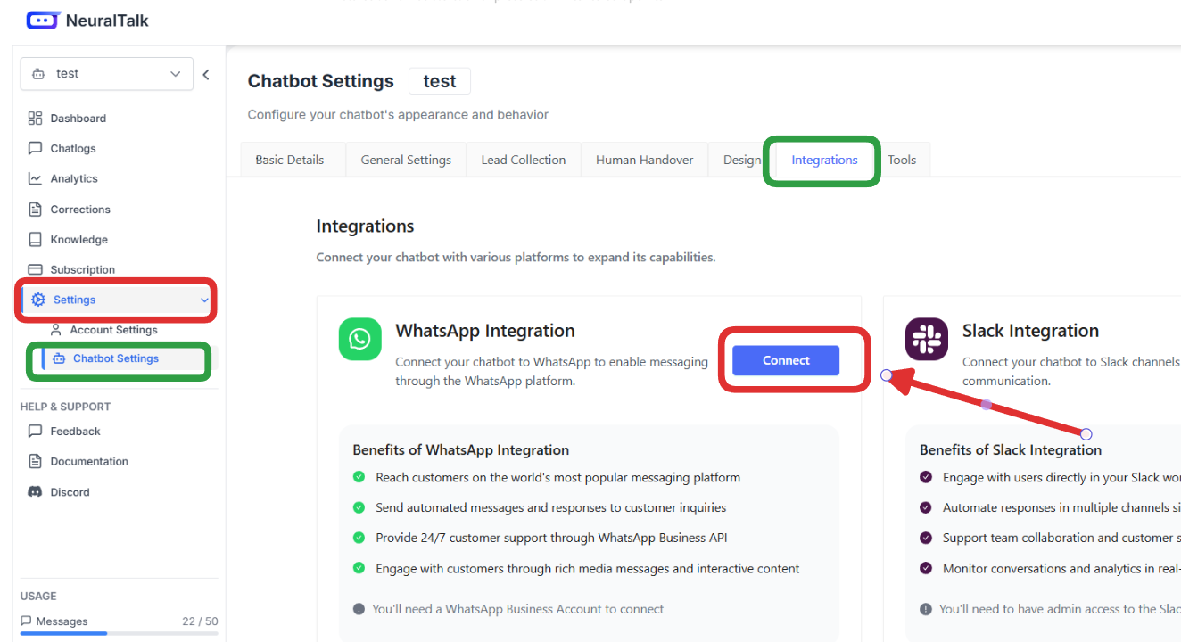Select the Settings gear icon
Viewport: 1181px width, 642px height.
tap(38, 300)
